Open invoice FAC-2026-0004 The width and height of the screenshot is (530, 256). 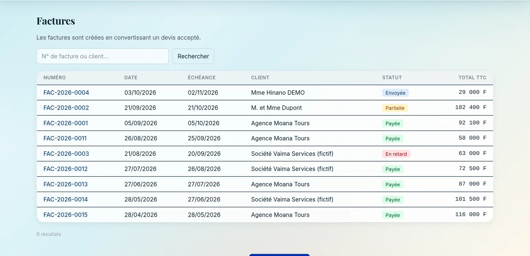[x=66, y=92]
